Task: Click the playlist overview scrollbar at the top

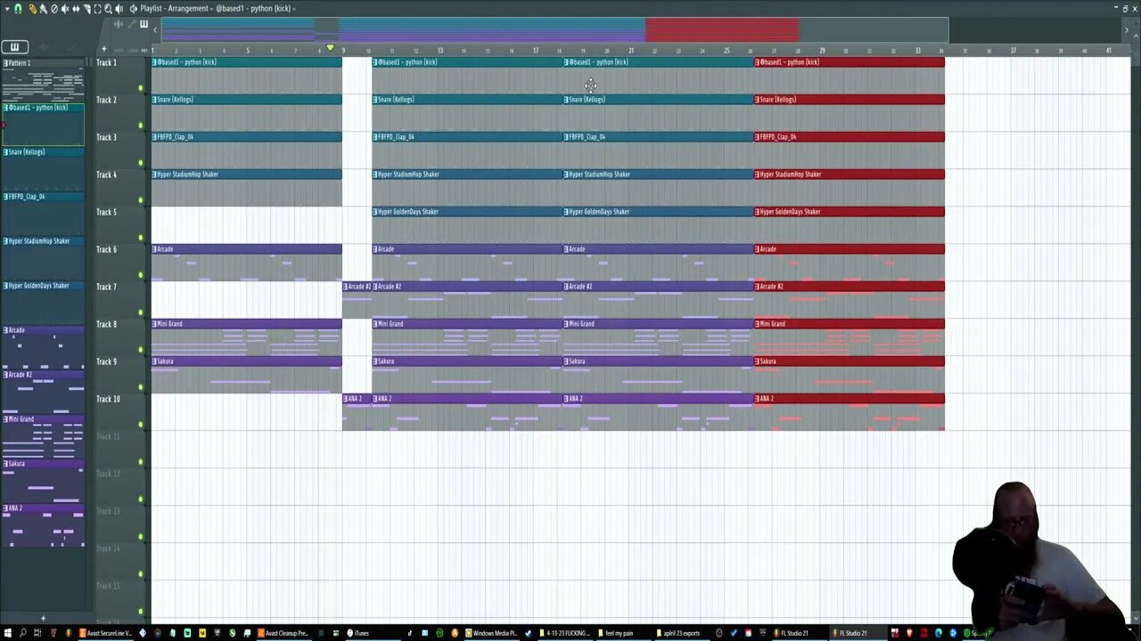Action: pyautogui.click(x=554, y=30)
